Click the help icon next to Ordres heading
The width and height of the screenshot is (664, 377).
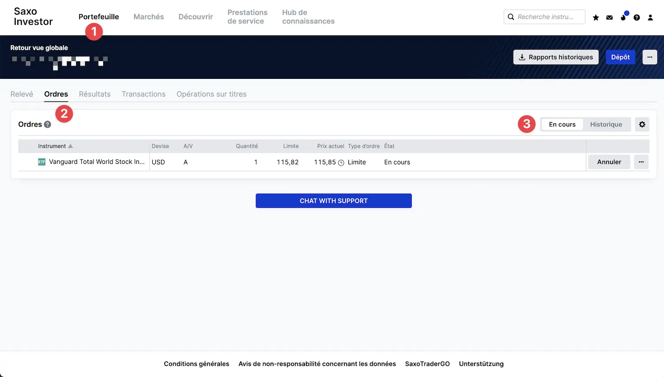tap(47, 124)
